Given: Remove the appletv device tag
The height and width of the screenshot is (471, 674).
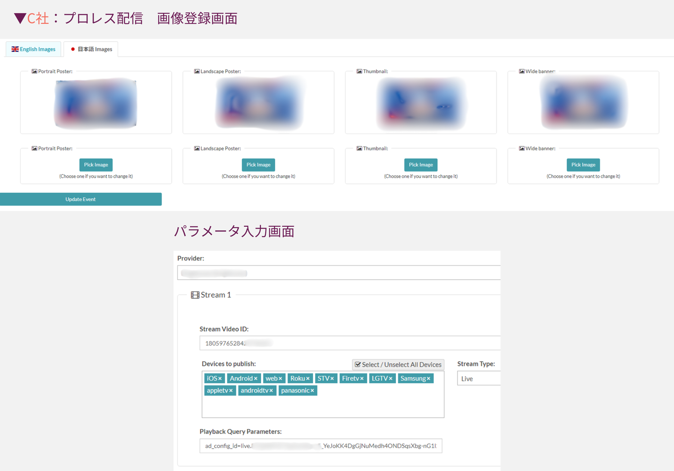Looking at the screenshot, I should (231, 391).
